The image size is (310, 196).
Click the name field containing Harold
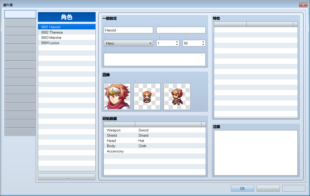pos(128,30)
